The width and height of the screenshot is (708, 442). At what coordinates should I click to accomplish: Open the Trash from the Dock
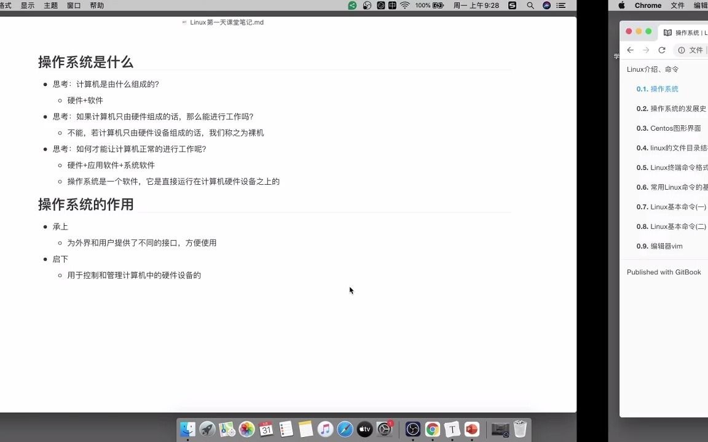coord(519,429)
